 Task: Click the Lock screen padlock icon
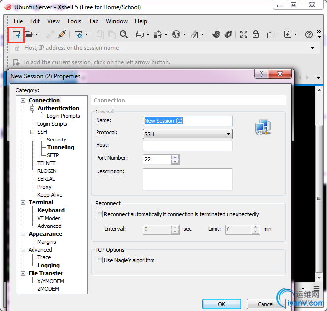click(x=256, y=34)
